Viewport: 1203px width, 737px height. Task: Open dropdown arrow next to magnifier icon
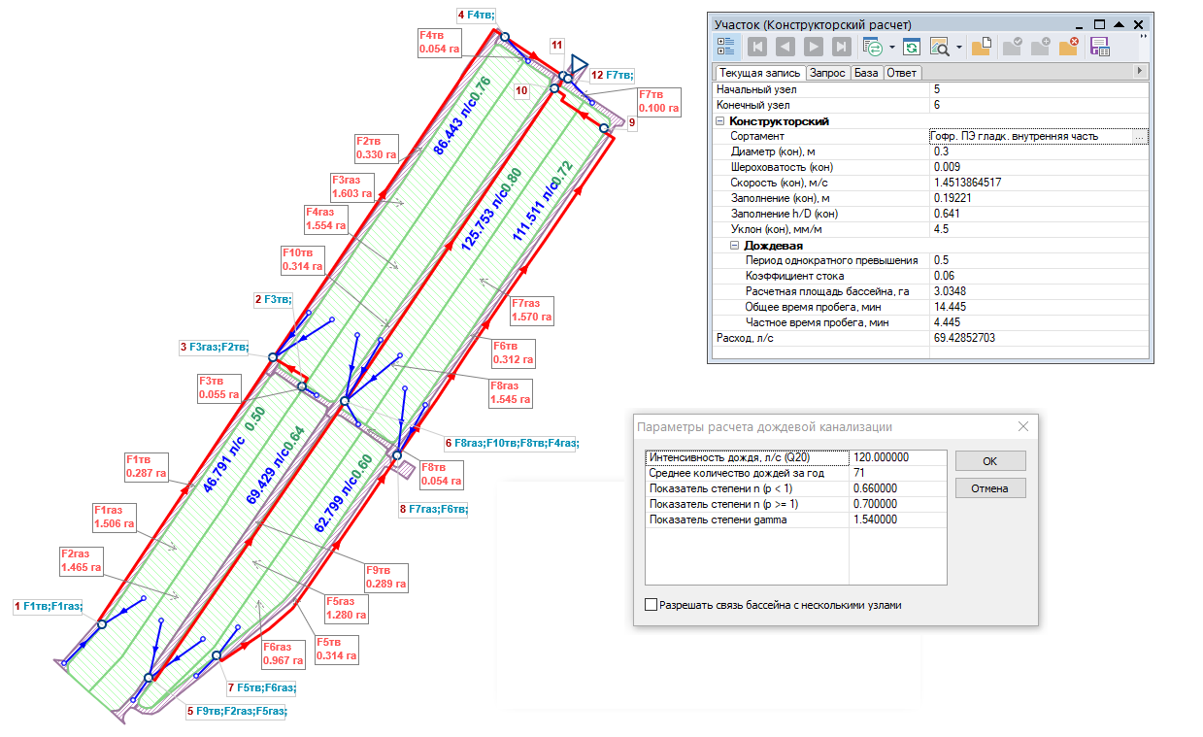pos(958,47)
